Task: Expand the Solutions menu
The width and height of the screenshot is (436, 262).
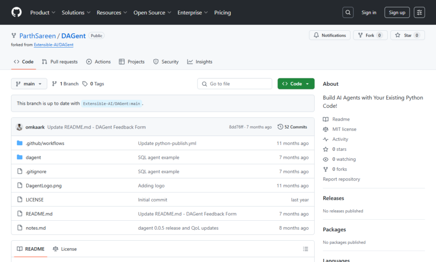Action: click(76, 12)
